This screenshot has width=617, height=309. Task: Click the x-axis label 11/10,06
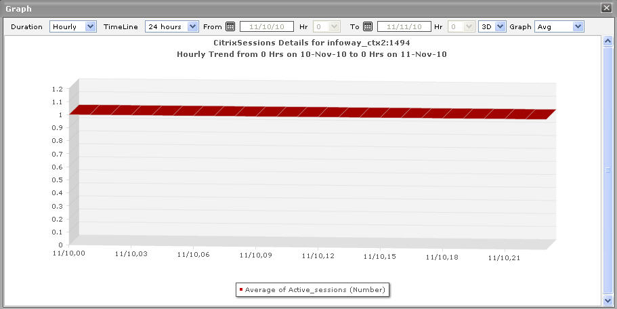click(x=193, y=255)
